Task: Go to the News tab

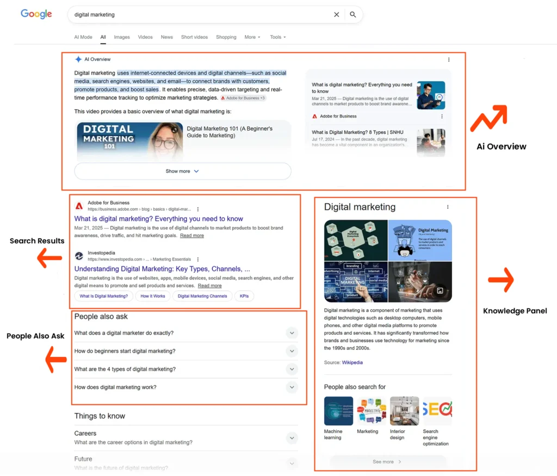Action: [x=166, y=37]
